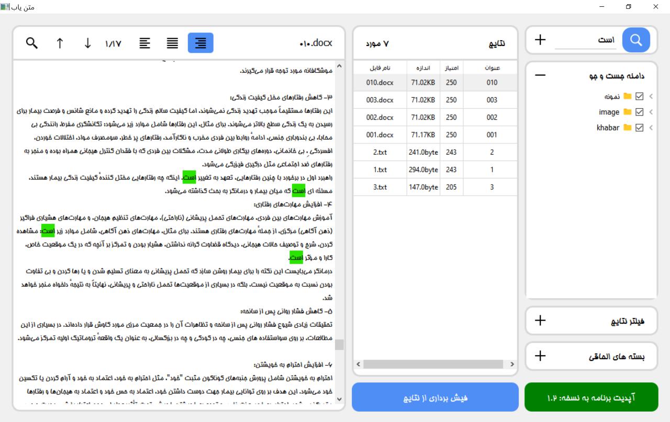
Task: Select the 003.docx result row
Action: click(x=435, y=100)
